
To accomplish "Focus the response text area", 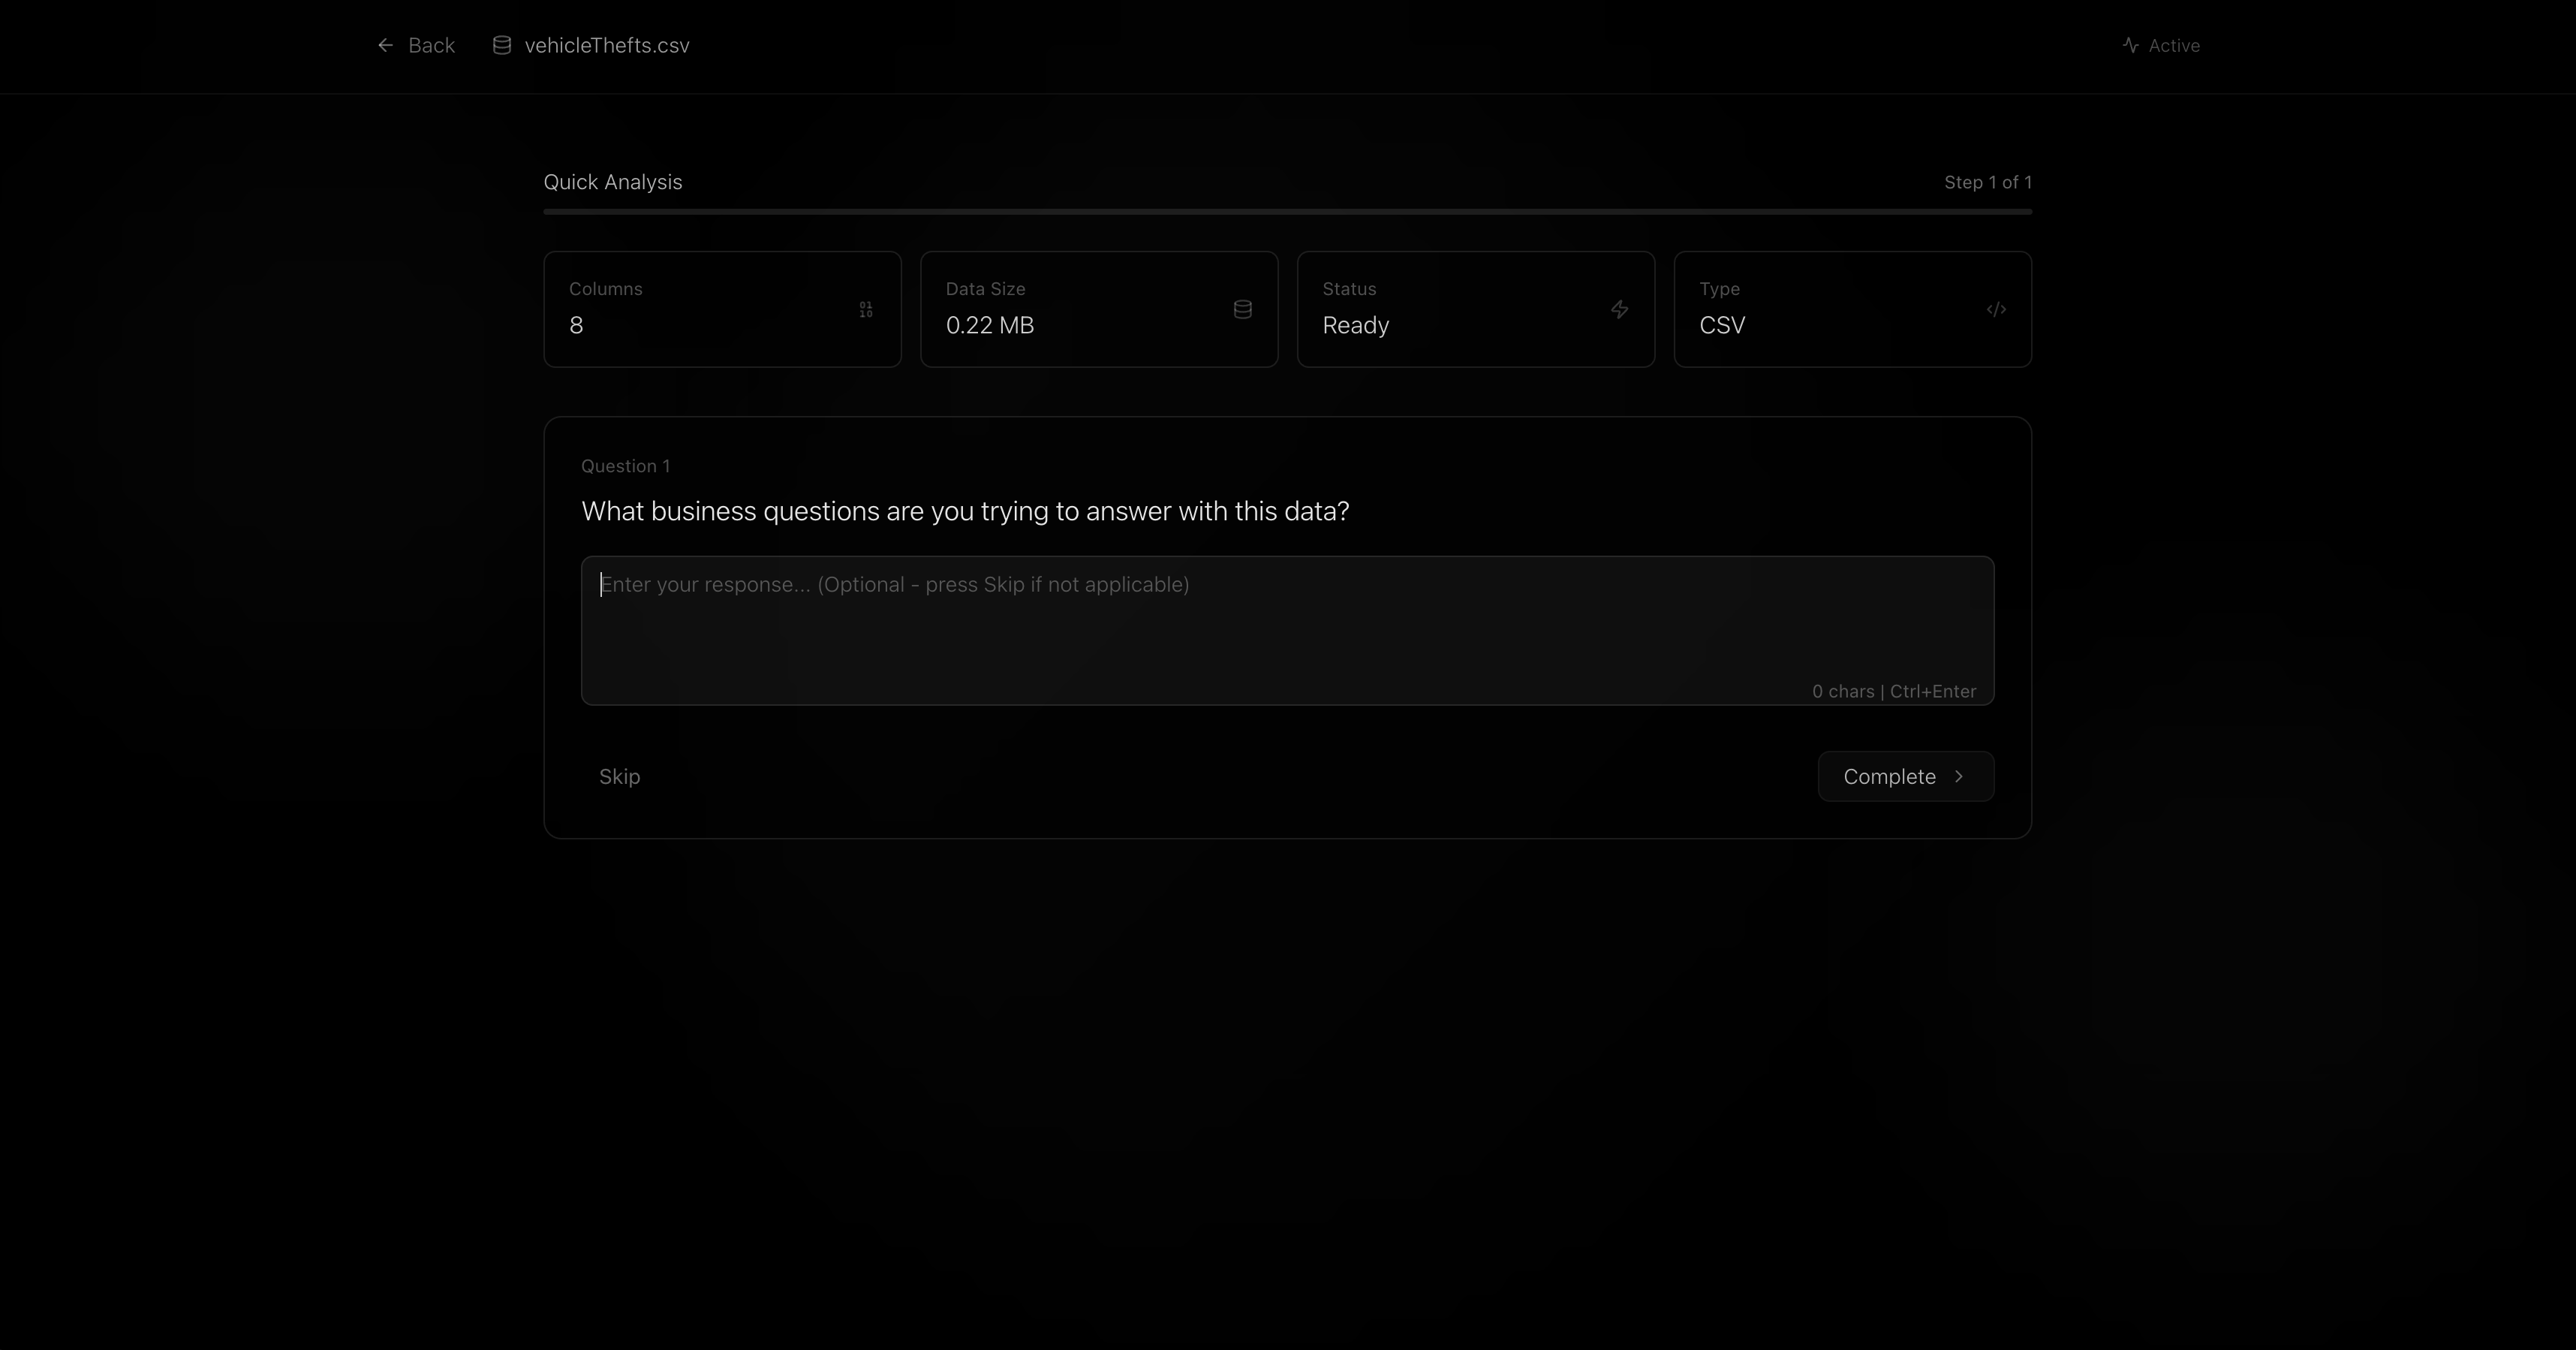I will [x=1287, y=630].
